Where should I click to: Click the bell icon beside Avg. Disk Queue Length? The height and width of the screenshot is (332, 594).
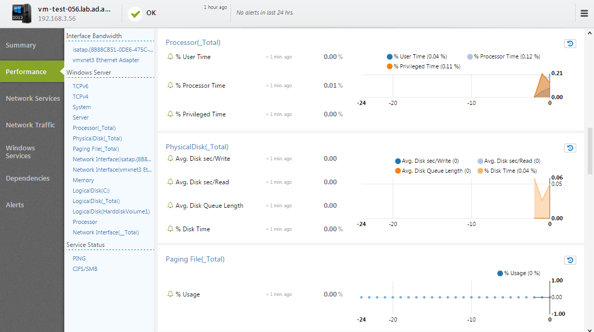(170, 205)
